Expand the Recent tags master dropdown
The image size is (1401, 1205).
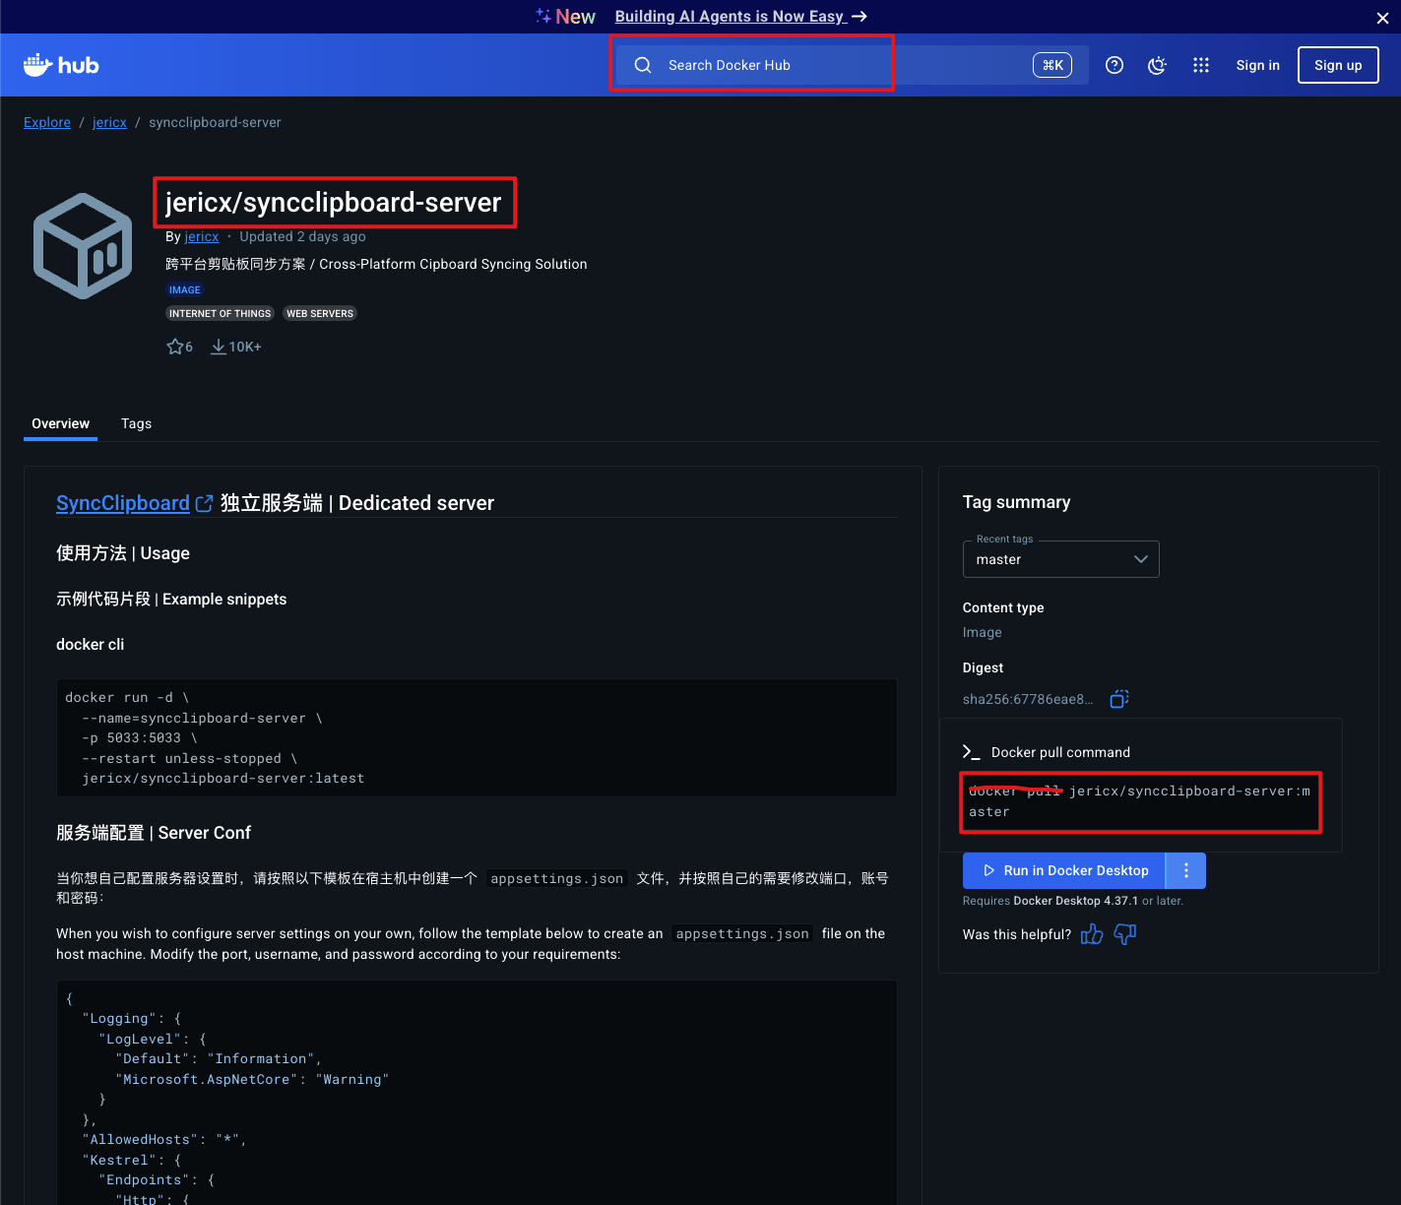pyautogui.click(x=1061, y=559)
